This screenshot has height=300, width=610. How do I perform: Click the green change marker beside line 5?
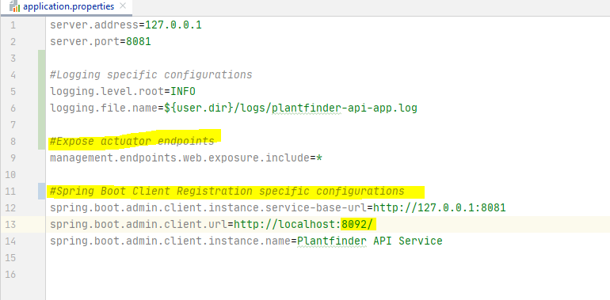click(42, 92)
